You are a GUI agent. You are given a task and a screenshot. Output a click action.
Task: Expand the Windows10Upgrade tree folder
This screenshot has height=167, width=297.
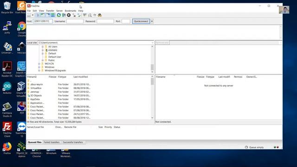tap(39, 71)
